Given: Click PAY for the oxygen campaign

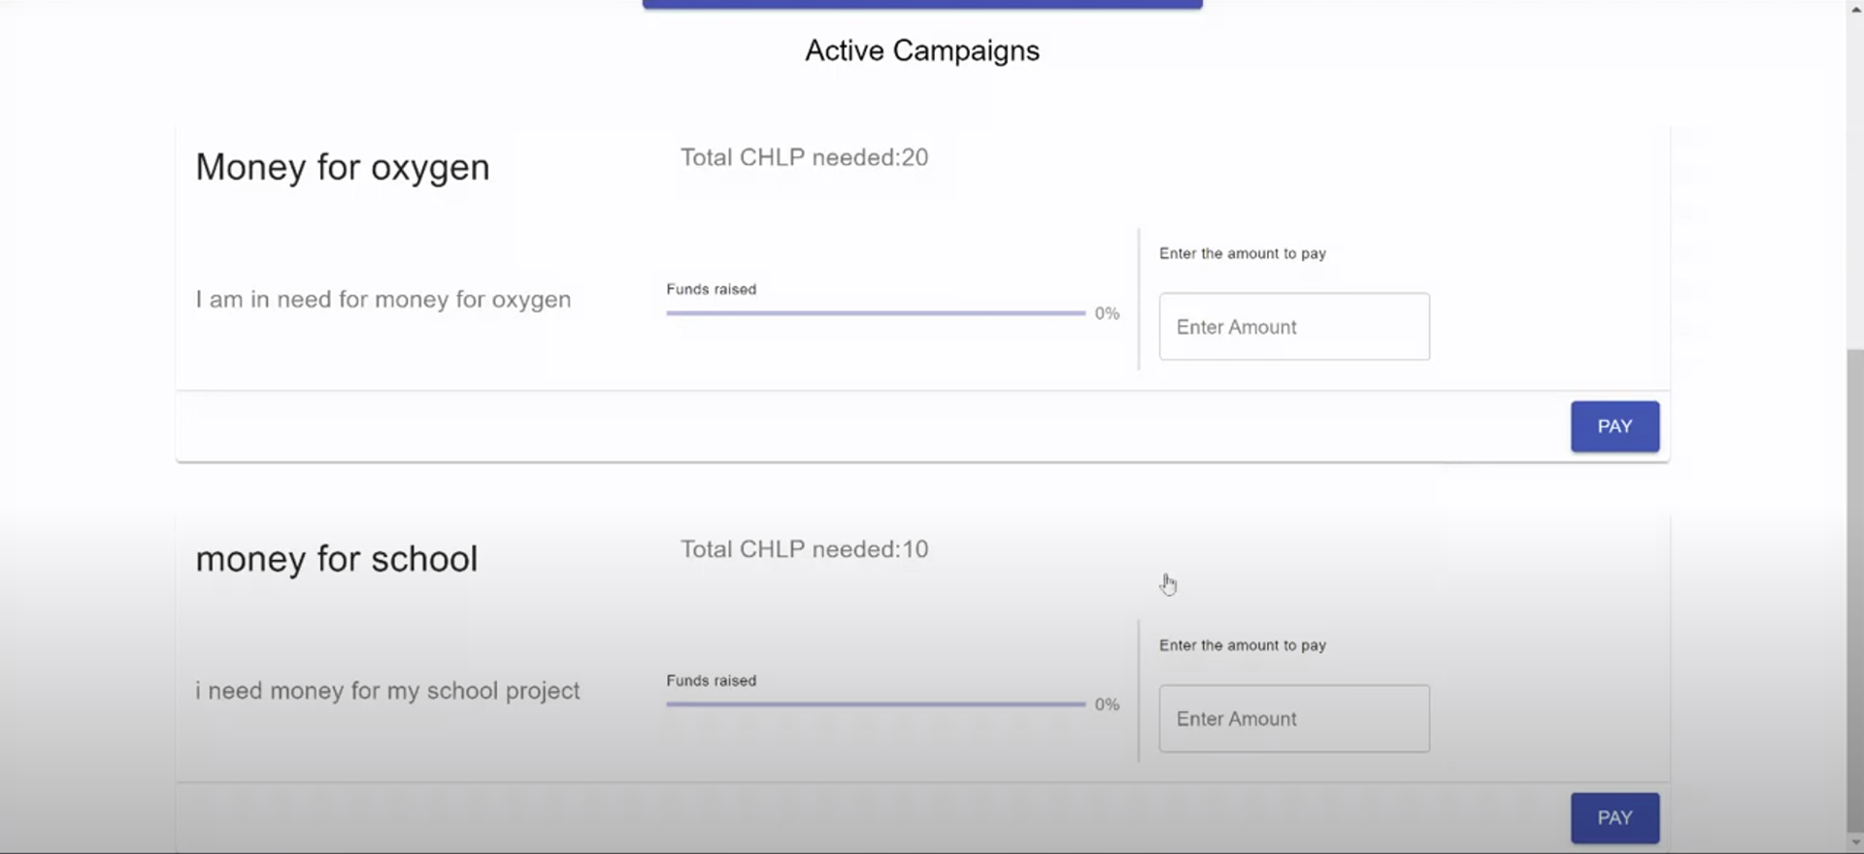Looking at the screenshot, I should pos(1614,426).
